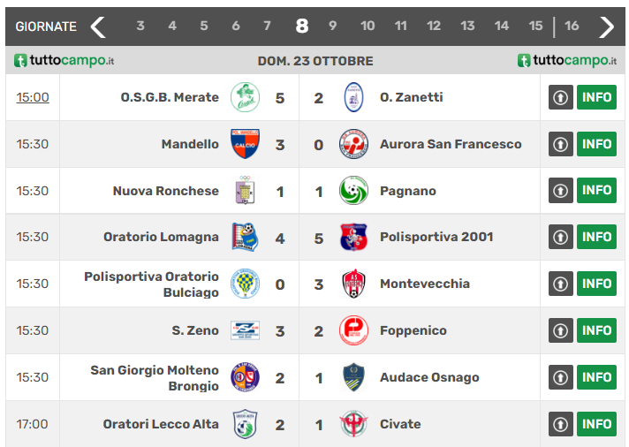Click the Foppenico team logo
The image size is (629, 447).
(353, 330)
